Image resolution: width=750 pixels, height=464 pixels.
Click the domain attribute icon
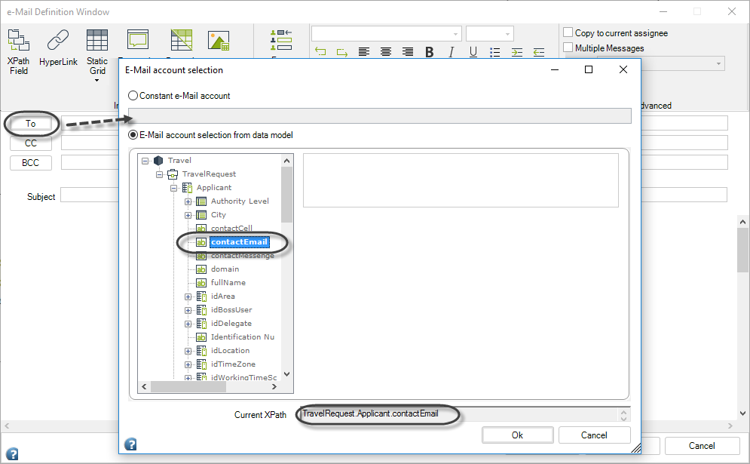(x=201, y=269)
